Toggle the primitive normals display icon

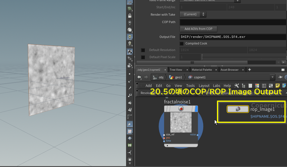130,103
